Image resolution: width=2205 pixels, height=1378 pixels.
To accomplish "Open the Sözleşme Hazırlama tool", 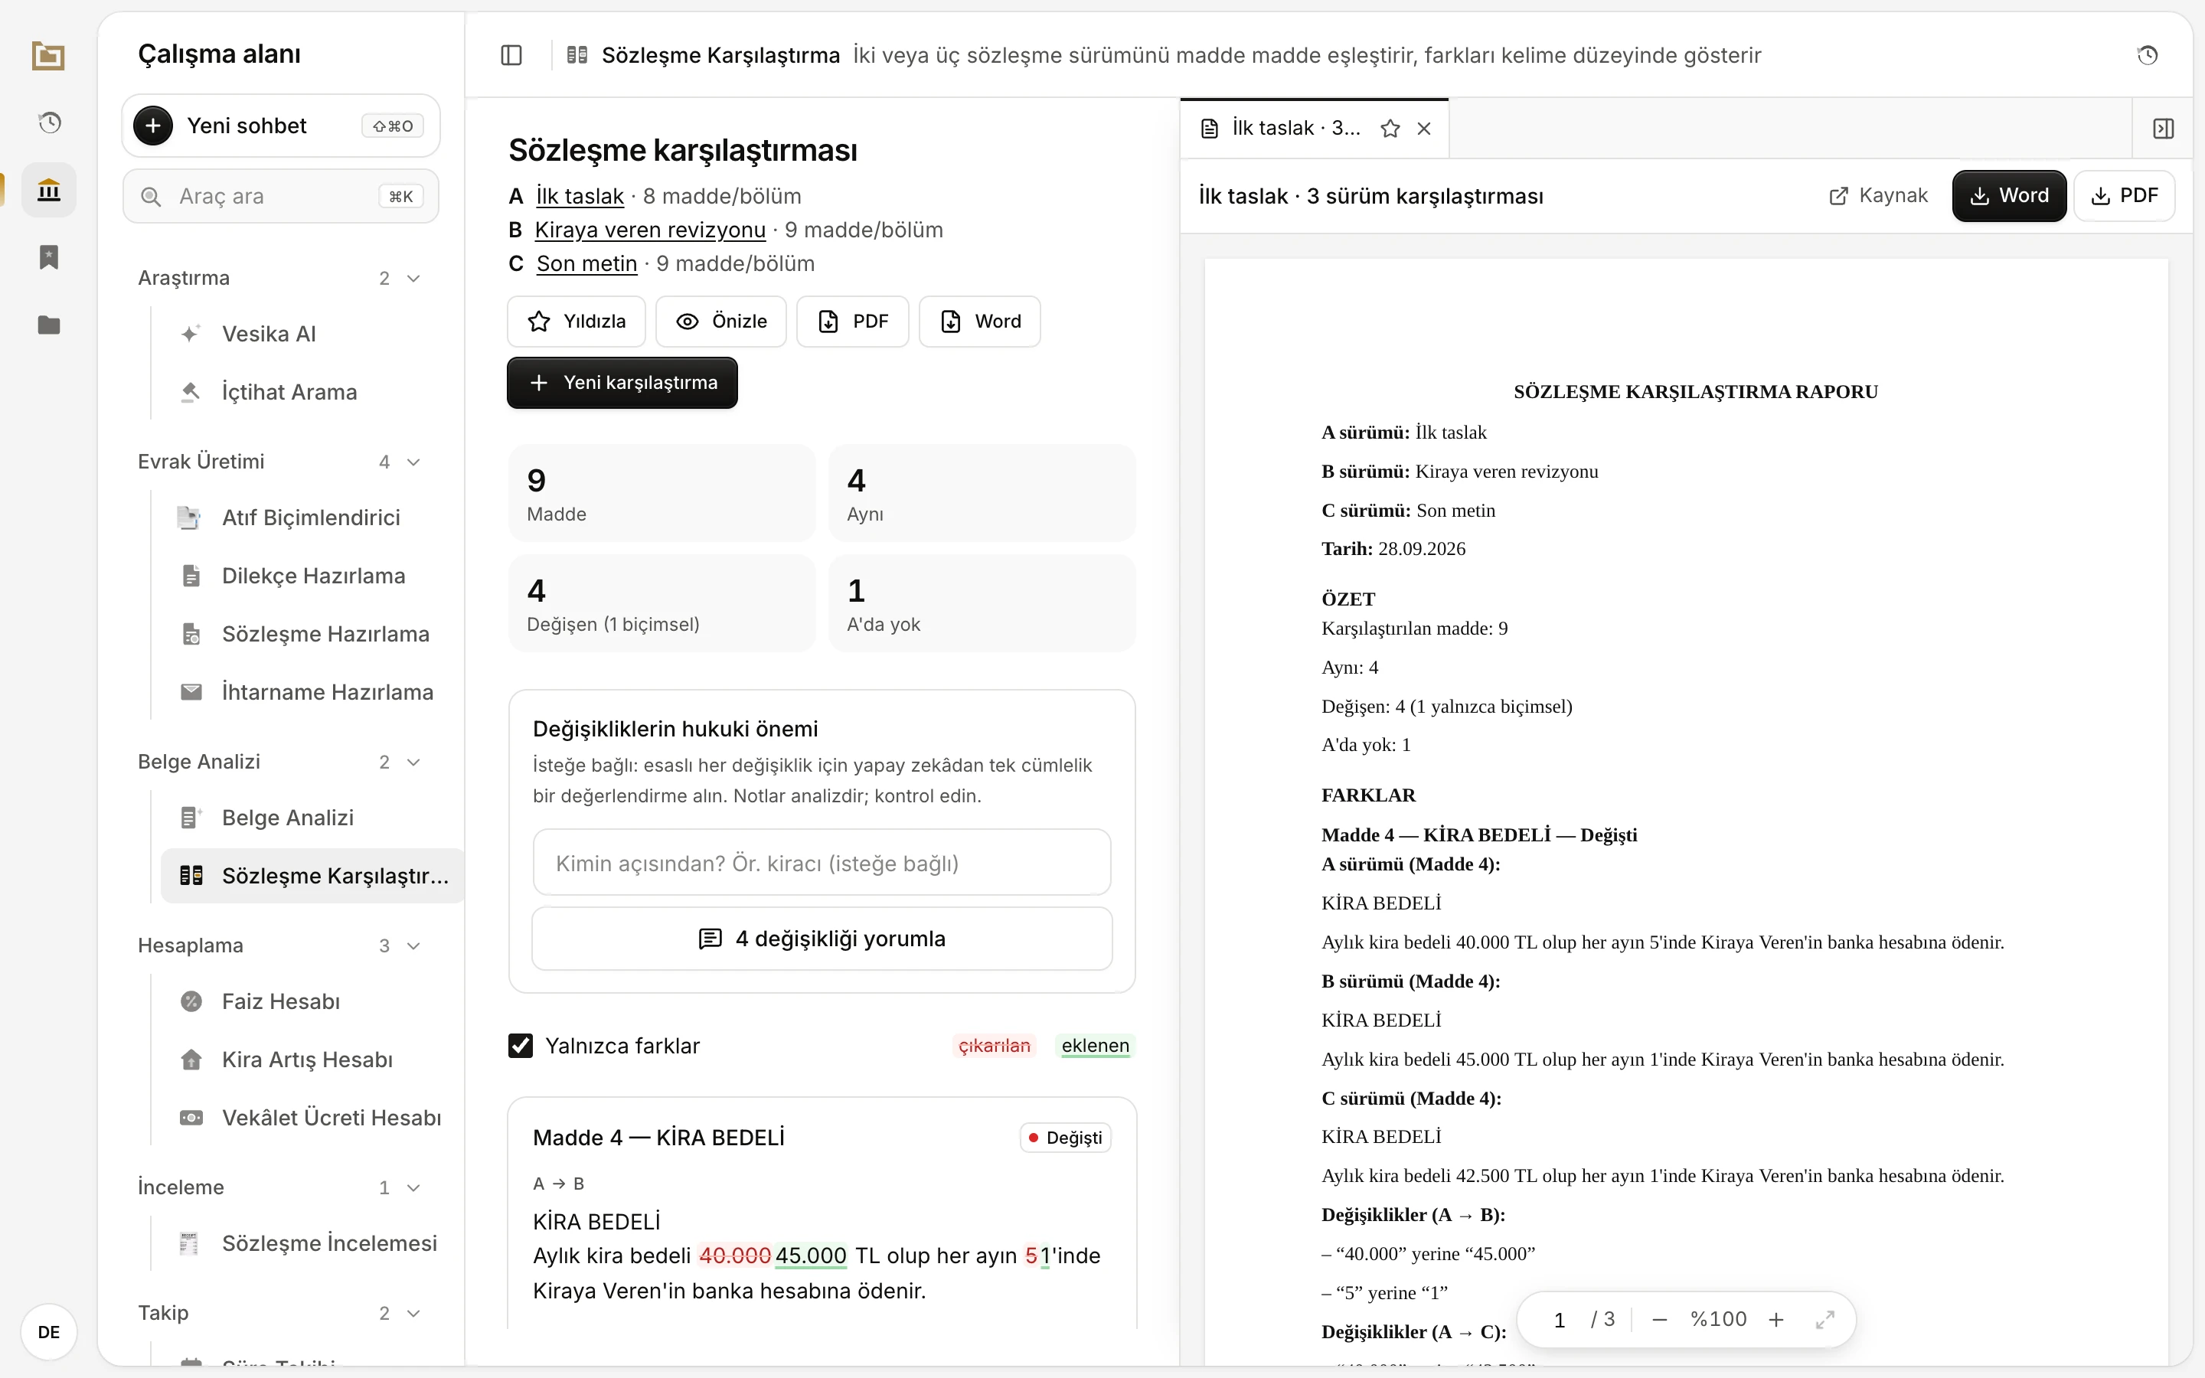I will click(x=312, y=635).
